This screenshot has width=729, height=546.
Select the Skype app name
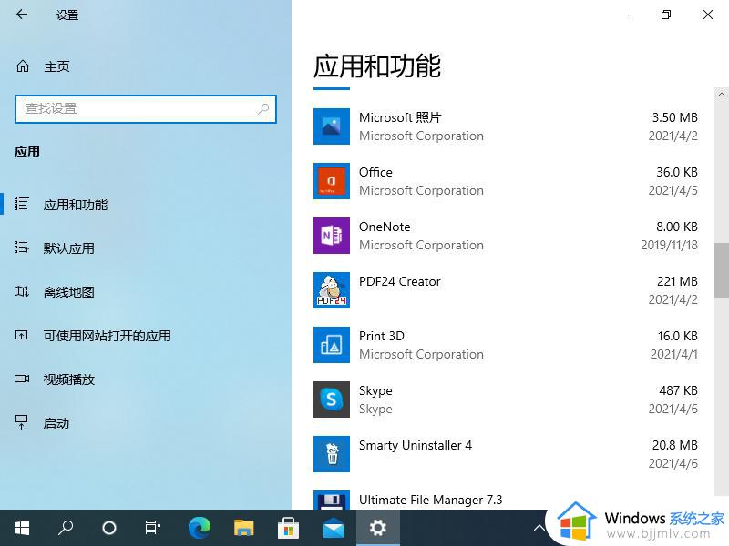click(375, 391)
